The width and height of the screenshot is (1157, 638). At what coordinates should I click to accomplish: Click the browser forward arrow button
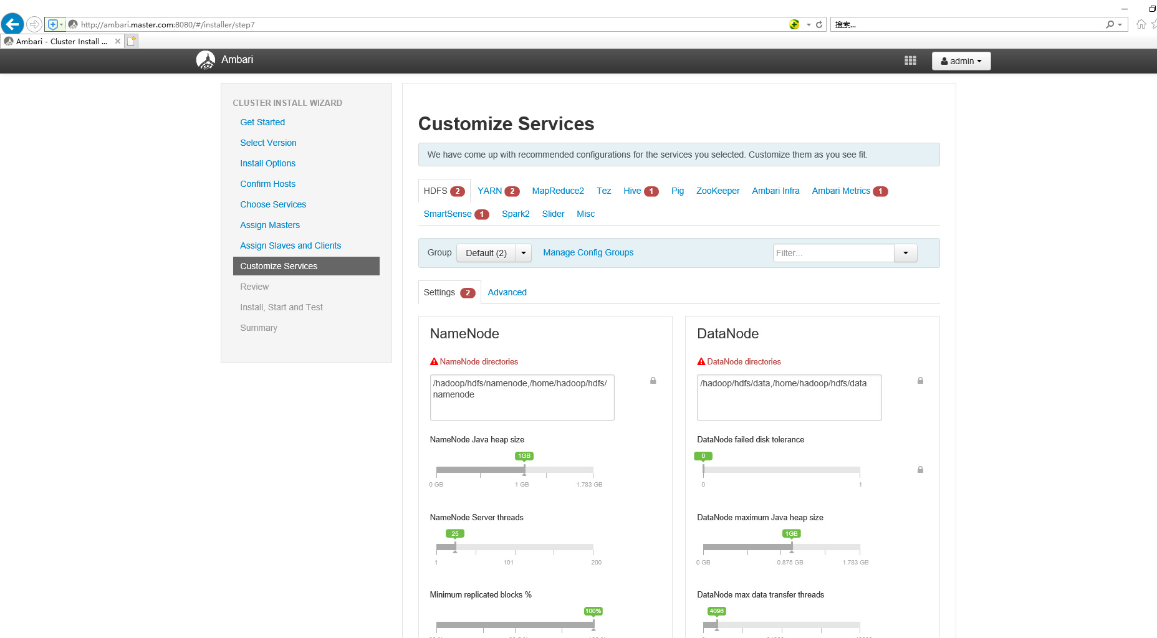pos(34,24)
